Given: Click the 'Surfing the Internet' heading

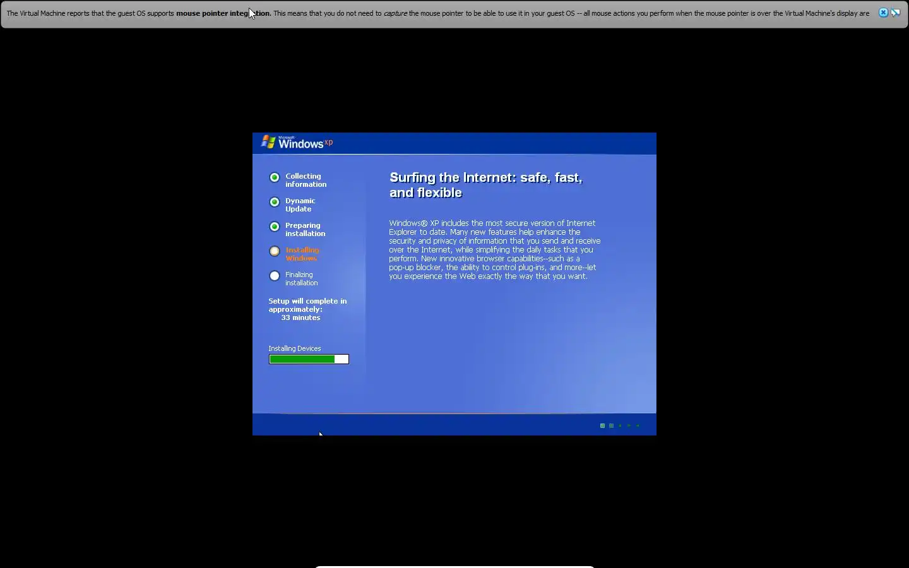Looking at the screenshot, I should (486, 185).
